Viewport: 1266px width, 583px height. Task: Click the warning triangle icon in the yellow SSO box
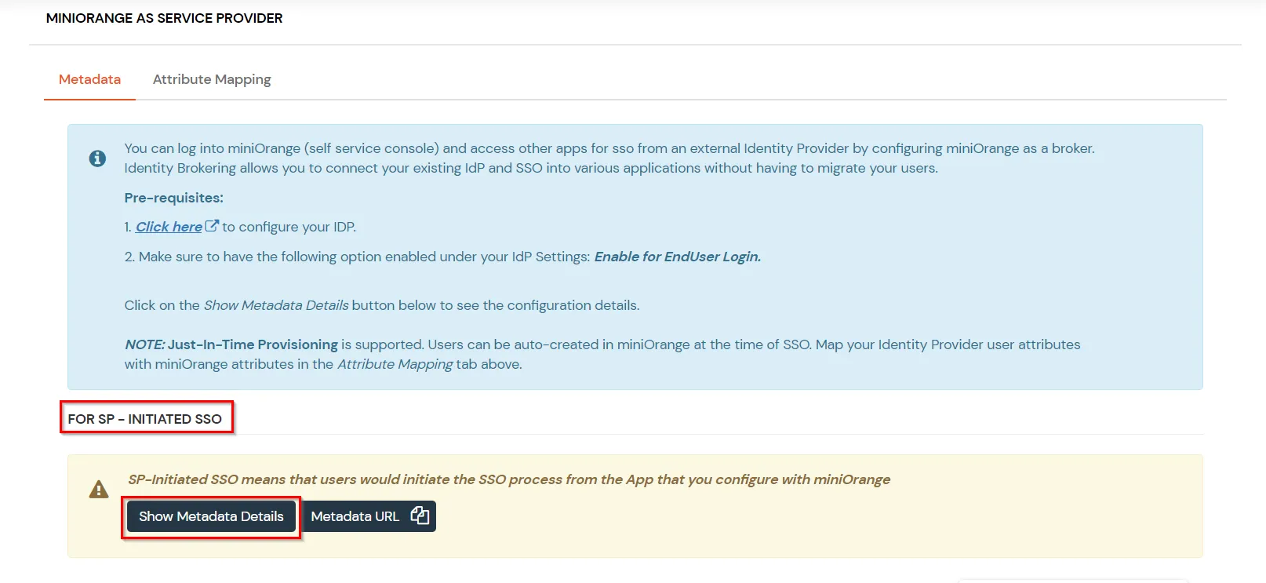[99, 490]
